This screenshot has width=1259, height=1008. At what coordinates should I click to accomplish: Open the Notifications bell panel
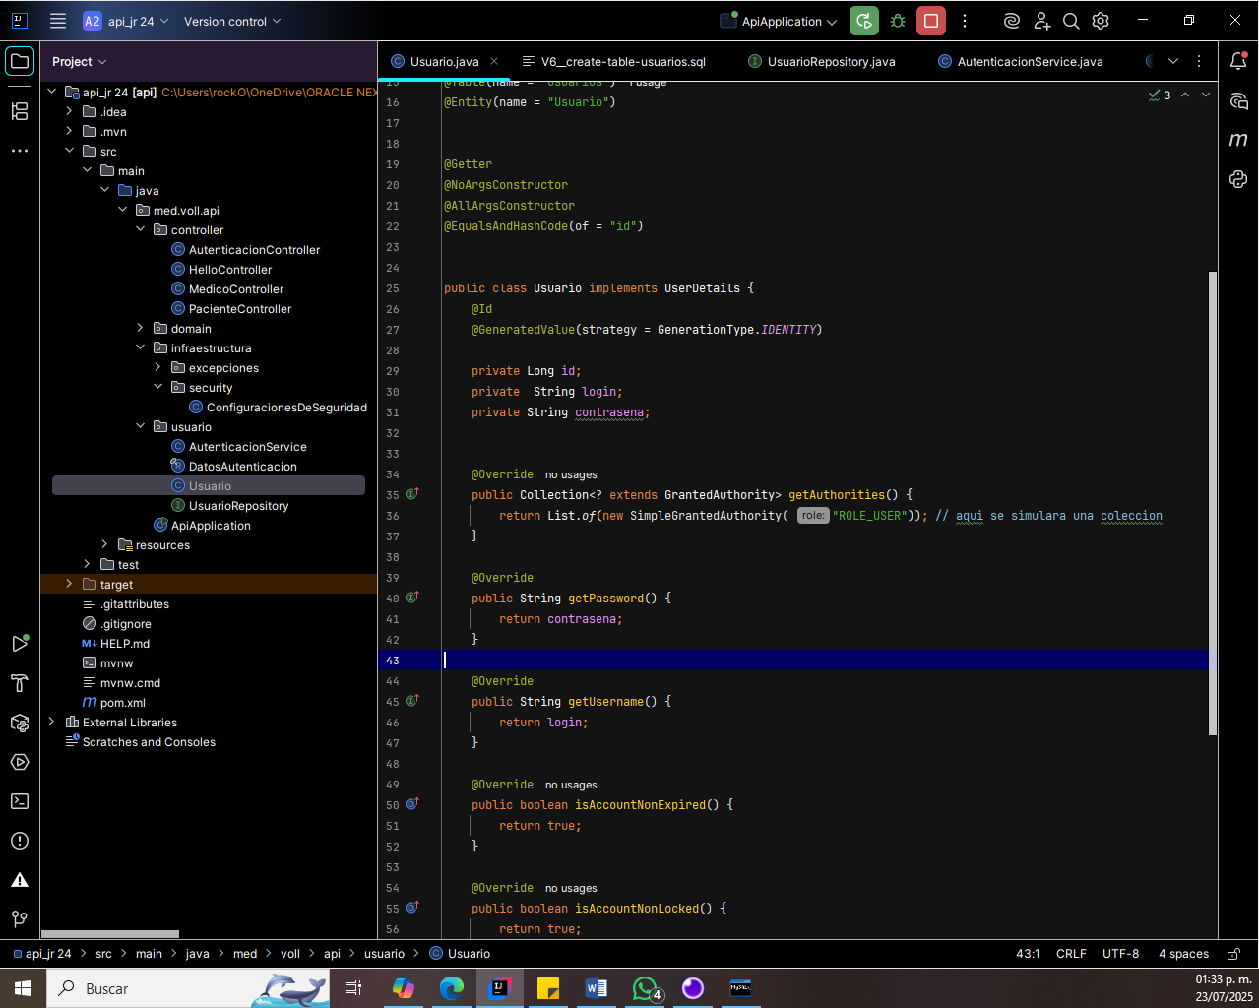[x=1238, y=61]
